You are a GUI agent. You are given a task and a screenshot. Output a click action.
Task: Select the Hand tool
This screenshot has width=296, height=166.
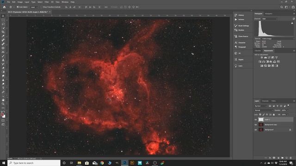[x=3, y=100]
